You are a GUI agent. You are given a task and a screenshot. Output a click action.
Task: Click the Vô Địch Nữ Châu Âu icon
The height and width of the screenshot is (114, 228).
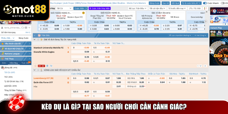(x=3, y=49)
